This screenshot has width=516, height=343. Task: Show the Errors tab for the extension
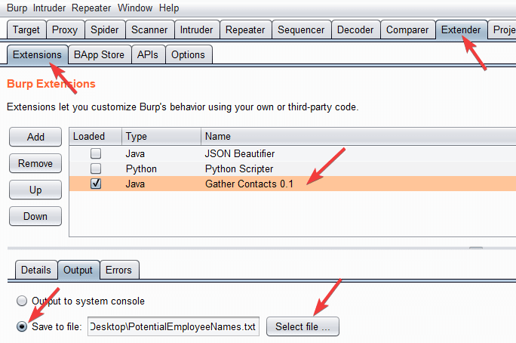(x=118, y=270)
